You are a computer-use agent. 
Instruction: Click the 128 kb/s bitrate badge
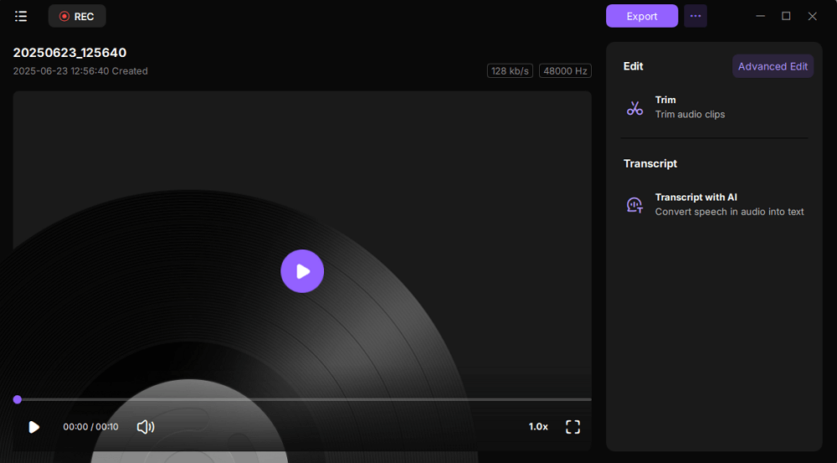pos(510,71)
